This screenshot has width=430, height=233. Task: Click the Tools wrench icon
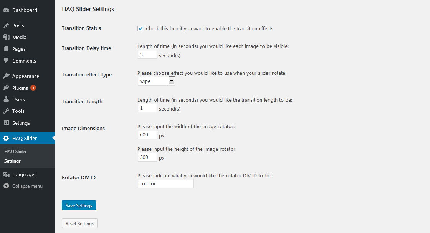click(x=6, y=111)
